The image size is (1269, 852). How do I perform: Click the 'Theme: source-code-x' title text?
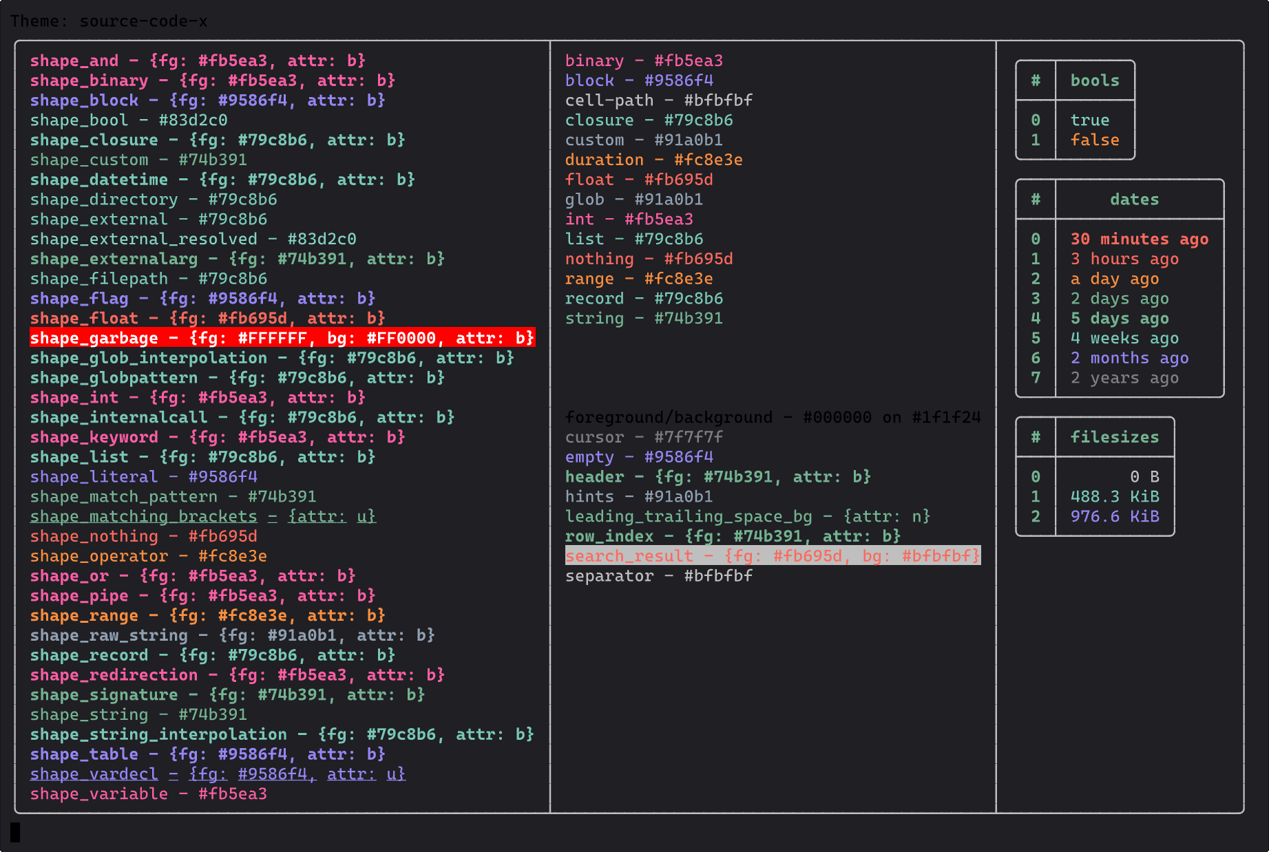109,21
